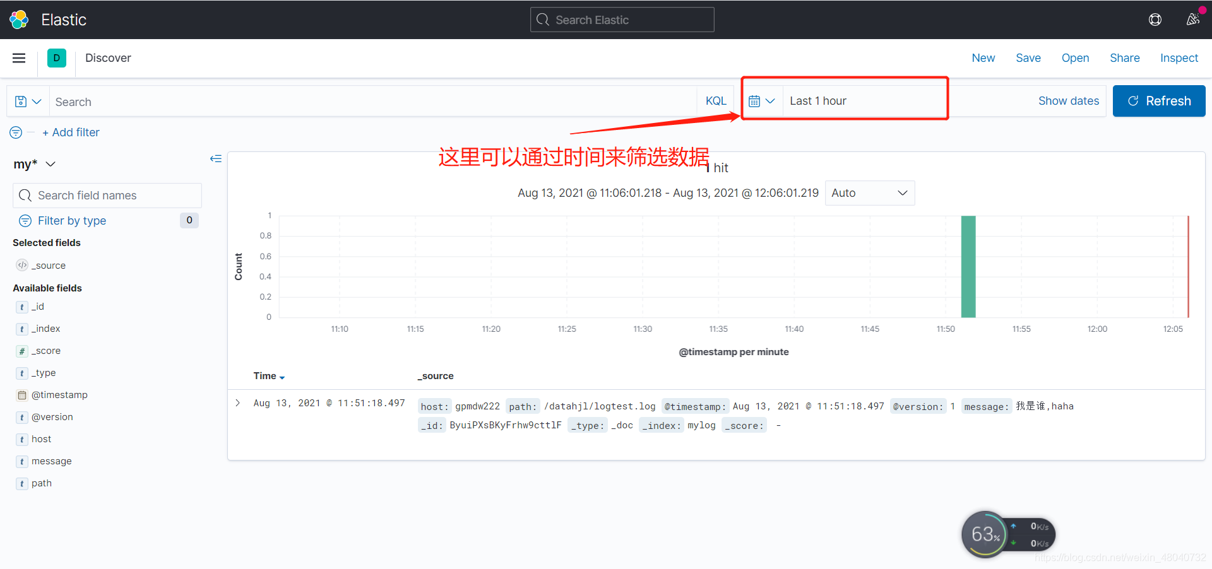
Task: Click the Filter by type icon
Action: point(25,221)
